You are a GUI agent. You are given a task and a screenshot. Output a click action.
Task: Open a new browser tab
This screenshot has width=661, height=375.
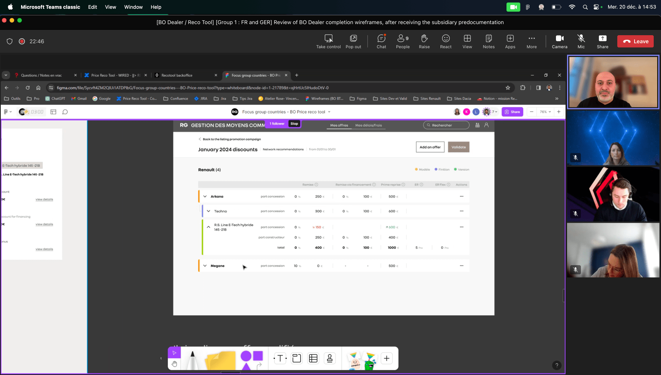pyautogui.click(x=297, y=75)
